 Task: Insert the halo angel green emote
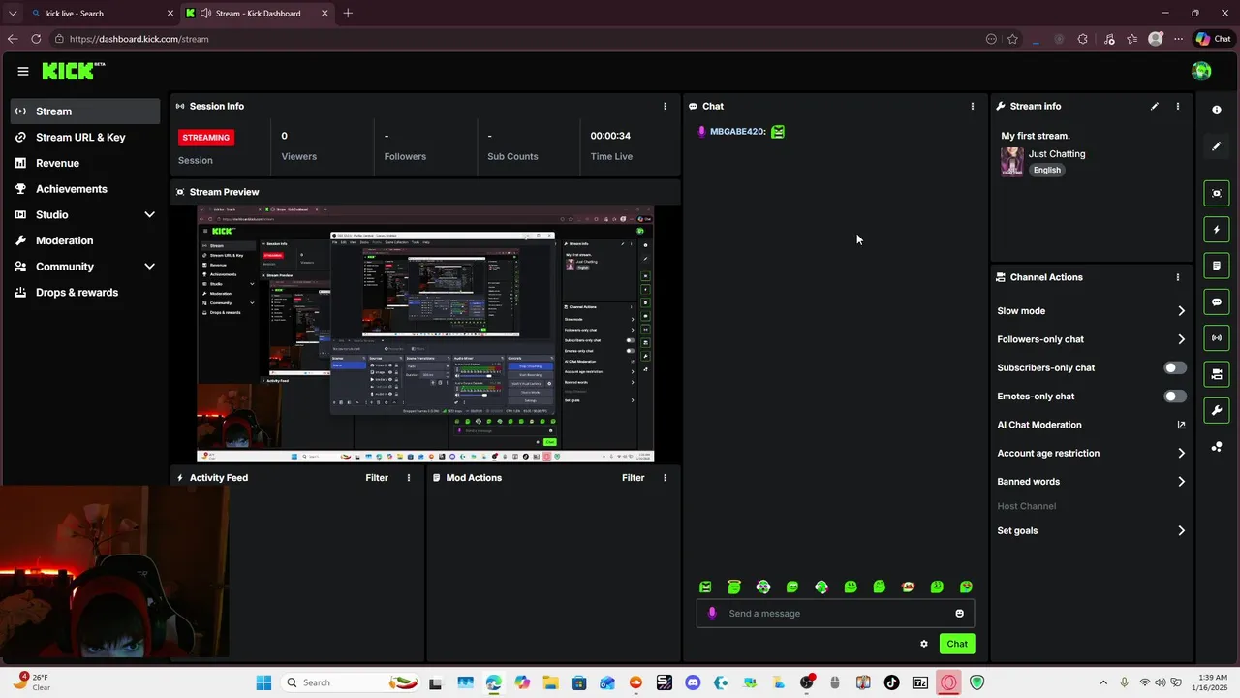tap(734, 587)
